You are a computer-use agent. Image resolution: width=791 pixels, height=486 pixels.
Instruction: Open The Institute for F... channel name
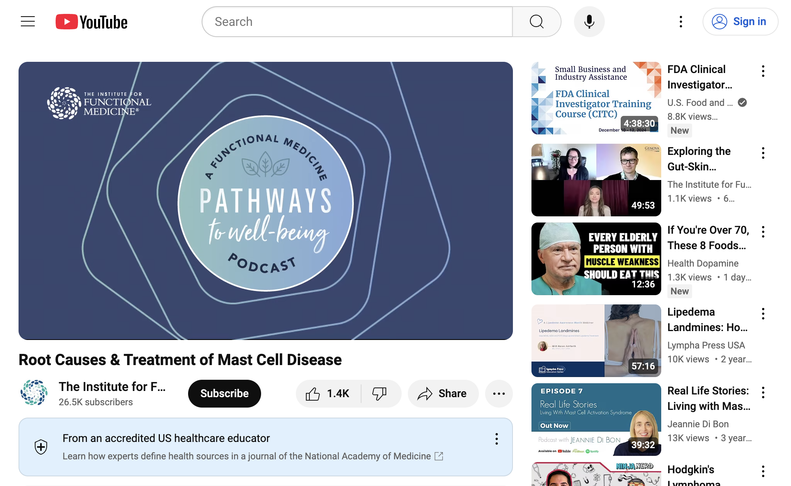click(112, 387)
